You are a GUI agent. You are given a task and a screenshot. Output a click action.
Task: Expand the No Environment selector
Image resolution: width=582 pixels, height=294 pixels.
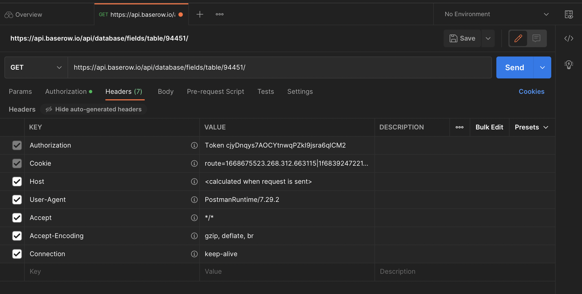pos(496,14)
